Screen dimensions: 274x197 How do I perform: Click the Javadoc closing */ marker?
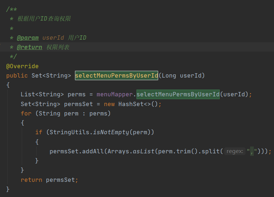tap(13, 57)
